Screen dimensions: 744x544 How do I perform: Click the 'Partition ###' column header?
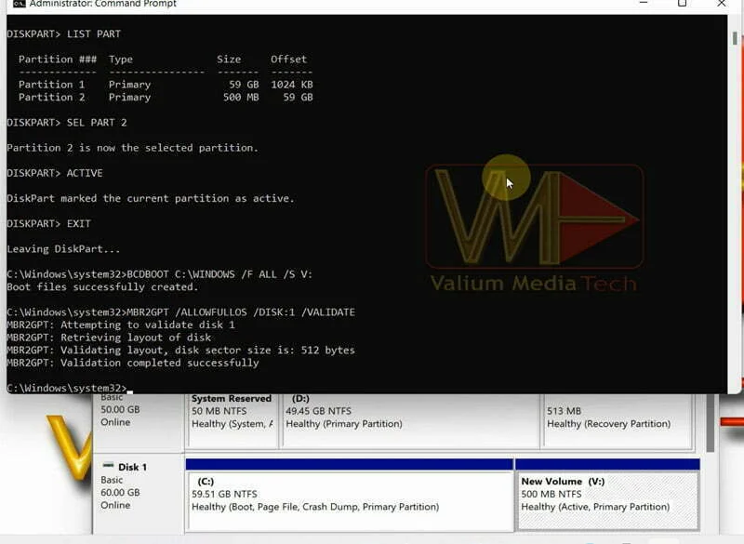pyautogui.click(x=58, y=60)
